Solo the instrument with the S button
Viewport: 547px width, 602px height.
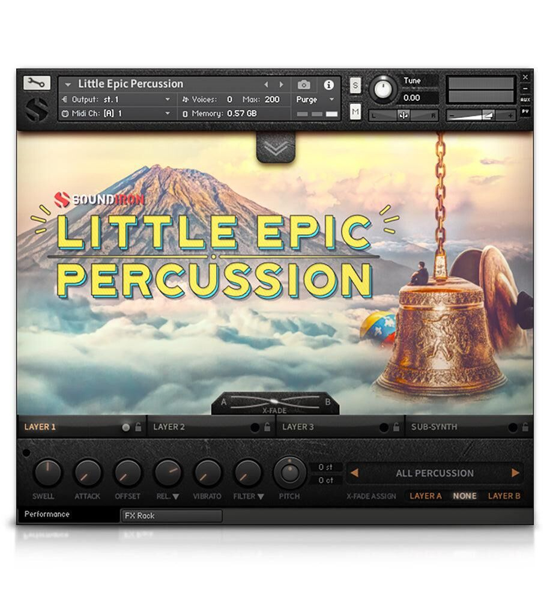(x=355, y=85)
